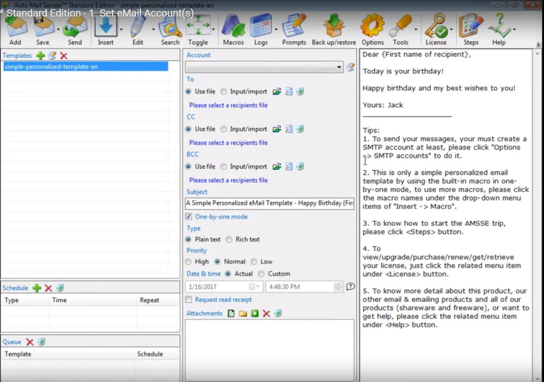Open the Account dropdown

[x=265, y=67]
